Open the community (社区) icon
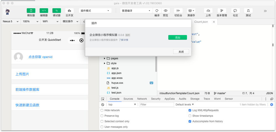The height and width of the screenshot is (132, 276). tap(235, 11)
